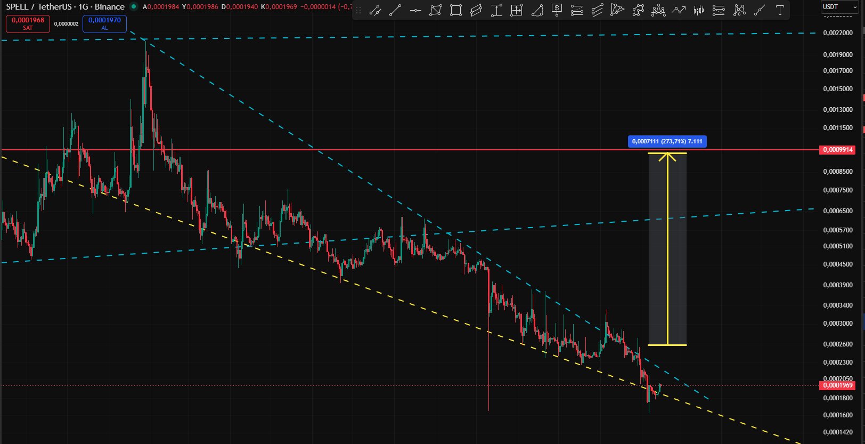The image size is (865, 444).
Task: Select the price range measuring tool
Action: click(x=496, y=11)
